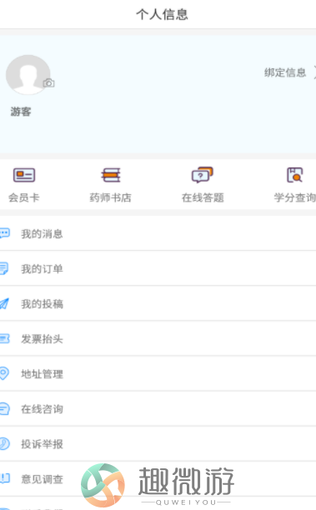316x510 pixels.
Task: Click the 个人信息 page title
Action: click(x=162, y=14)
